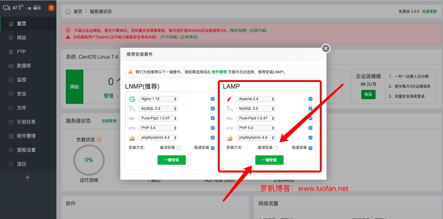Enable 编译安装 checkbox in LNMP

179,148
